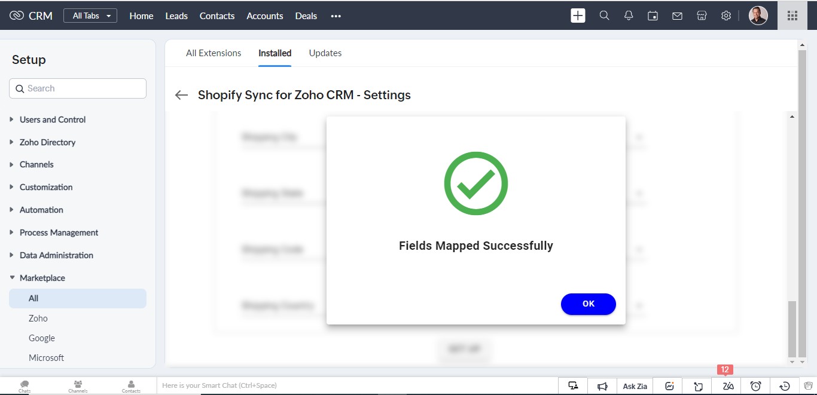Click the Setup heading text
The height and width of the screenshot is (395, 817).
click(29, 60)
